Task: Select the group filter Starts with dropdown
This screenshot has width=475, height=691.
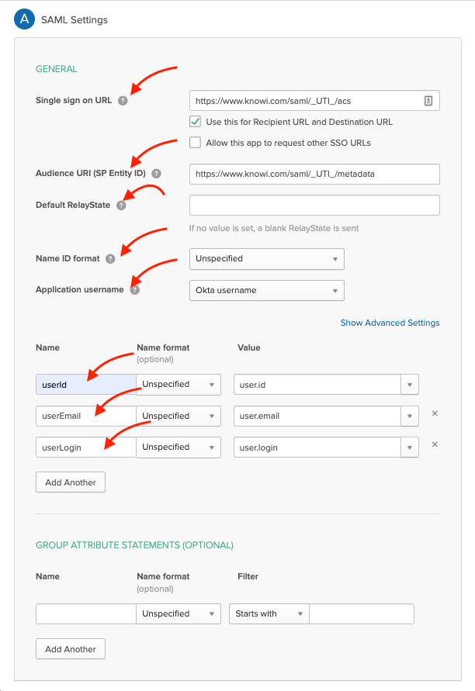Action: pyautogui.click(x=269, y=614)
